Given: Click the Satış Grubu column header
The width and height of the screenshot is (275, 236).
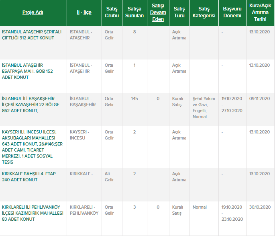Looking at the screenshot, I should [x=112, y=12].
